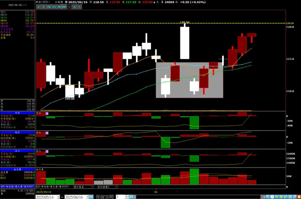The width and height of the screenshot is (301, 199).
Task: Click the settings grid icon in bottom toolbar
Action: [x=290, y=197]
